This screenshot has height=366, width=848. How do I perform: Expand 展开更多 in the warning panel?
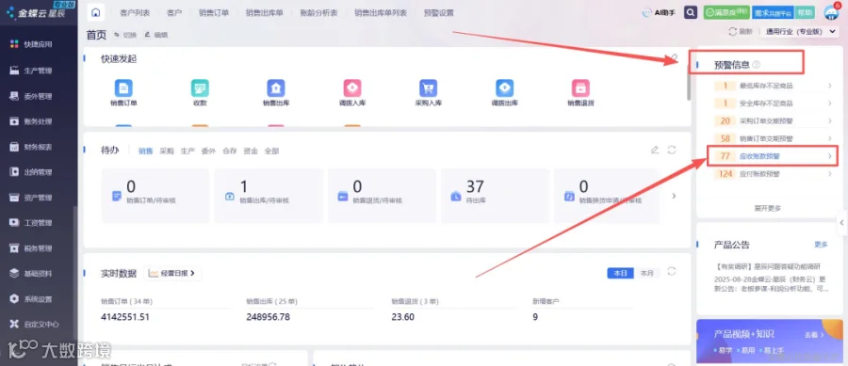[767, 208]
